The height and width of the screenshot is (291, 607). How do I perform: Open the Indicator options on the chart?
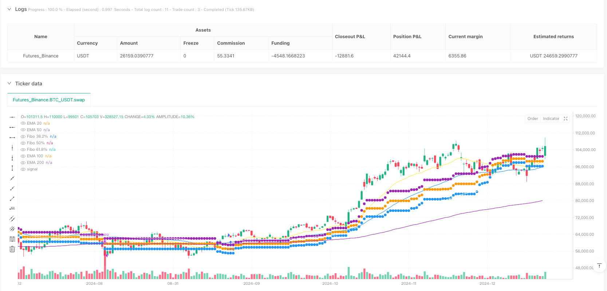point(551,119)
